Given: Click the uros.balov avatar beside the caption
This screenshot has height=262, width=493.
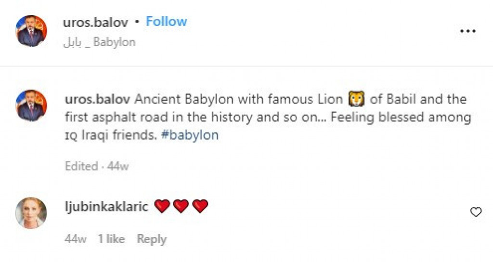Looking at the screenshot, I should 31,105.
